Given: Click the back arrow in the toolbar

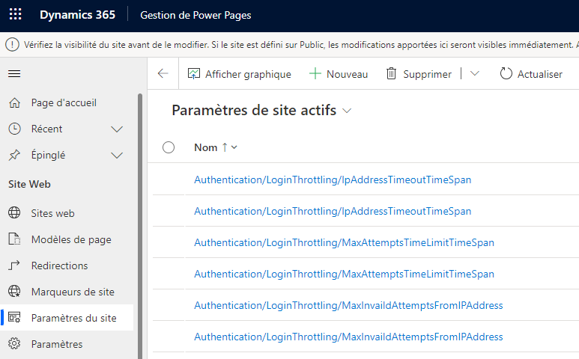Looking at the screenshot, I should click(163, 74).
